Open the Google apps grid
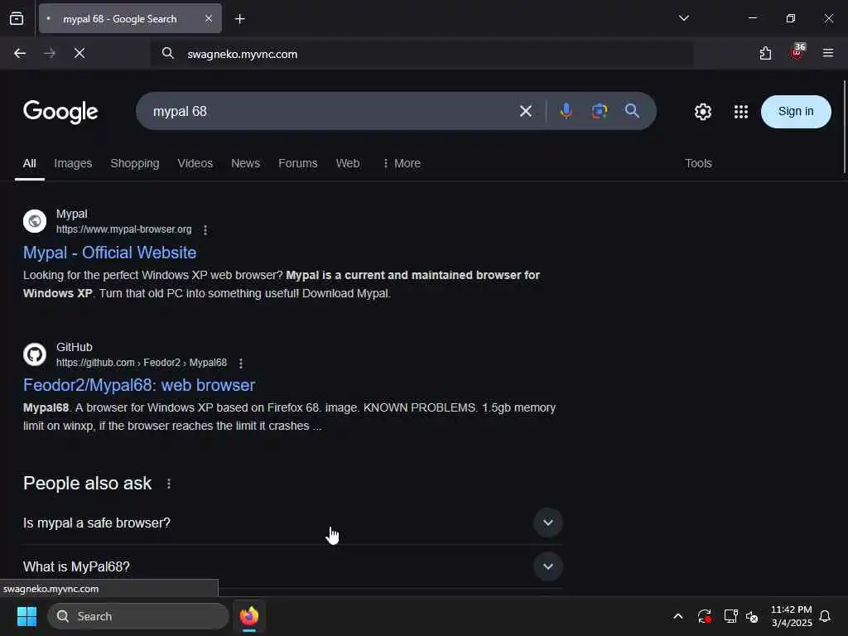 click(741, 112)
